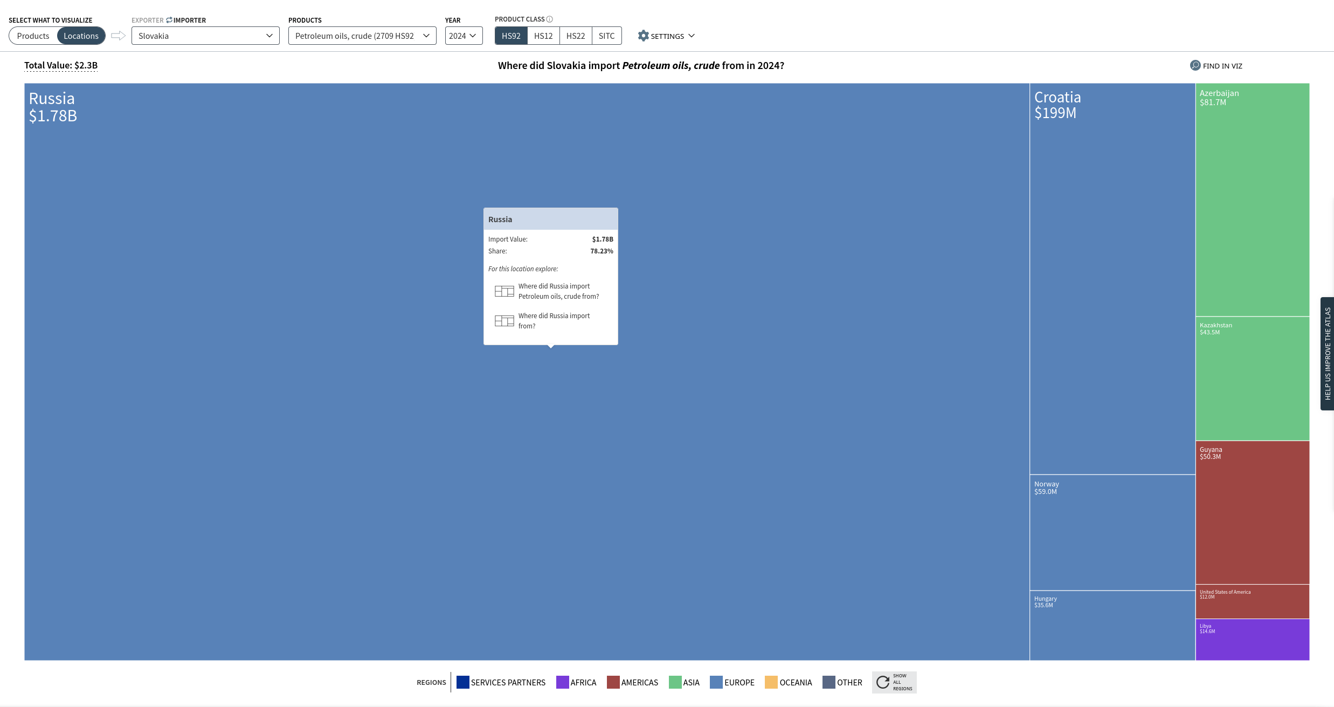Click treemap icon for Russia import from
Viewport: 1334px width, 707px height.
[504, 321]
